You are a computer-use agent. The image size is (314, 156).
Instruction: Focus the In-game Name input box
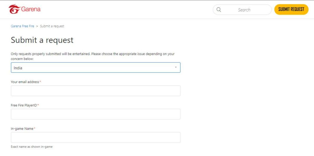coord(96,138)
